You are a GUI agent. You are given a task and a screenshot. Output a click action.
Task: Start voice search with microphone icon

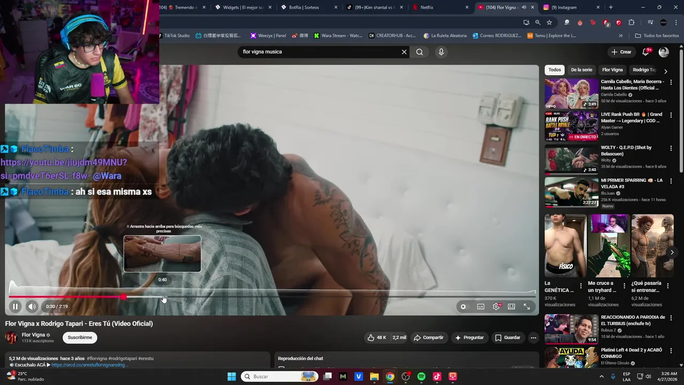pyautogui.click(x=441, y=52)
